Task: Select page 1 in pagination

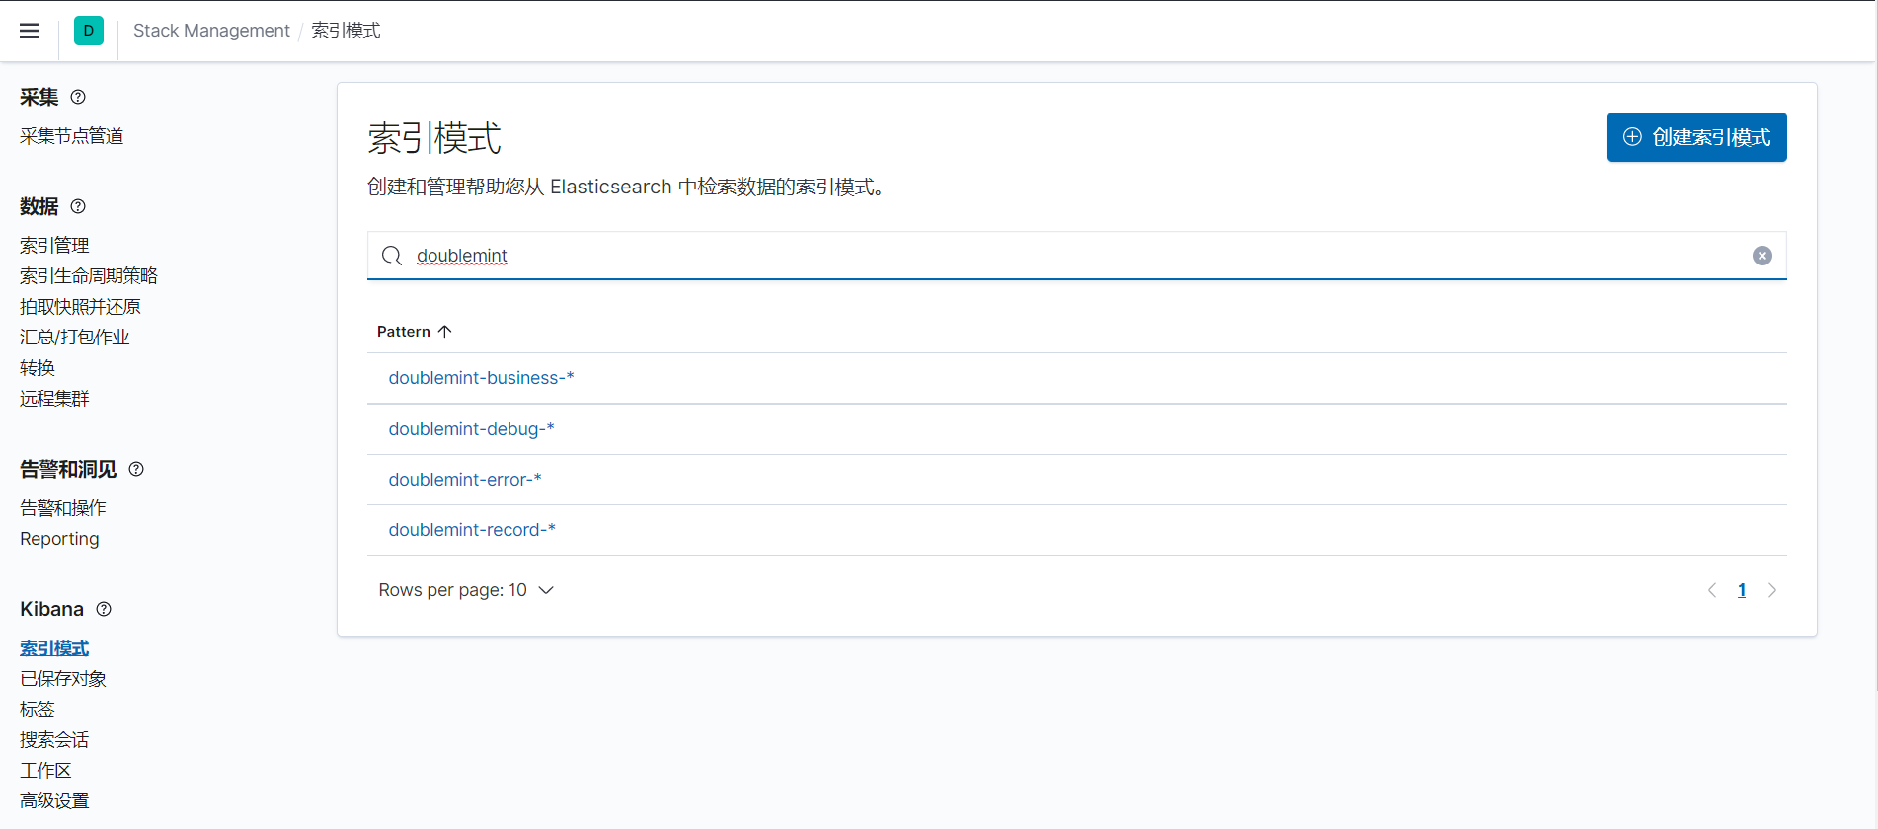Action: click(x=1742, y=590)
